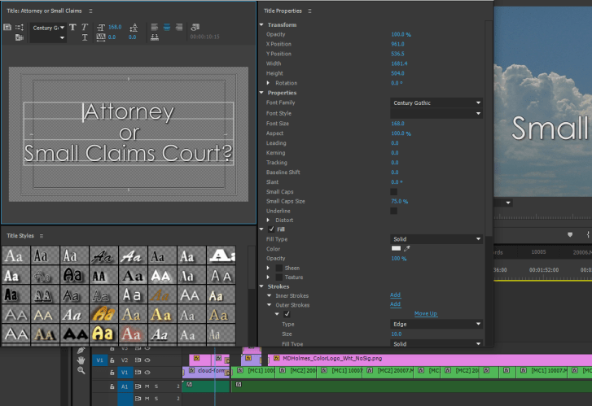The image size is (592, 406).
Task: Select the Zoom tool magnifier
Action: tap(81, 370)
